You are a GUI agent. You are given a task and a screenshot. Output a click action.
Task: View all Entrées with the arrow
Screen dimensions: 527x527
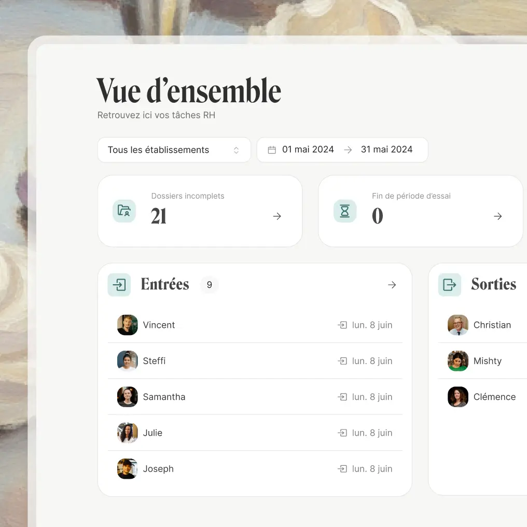[x=392, y=285]
